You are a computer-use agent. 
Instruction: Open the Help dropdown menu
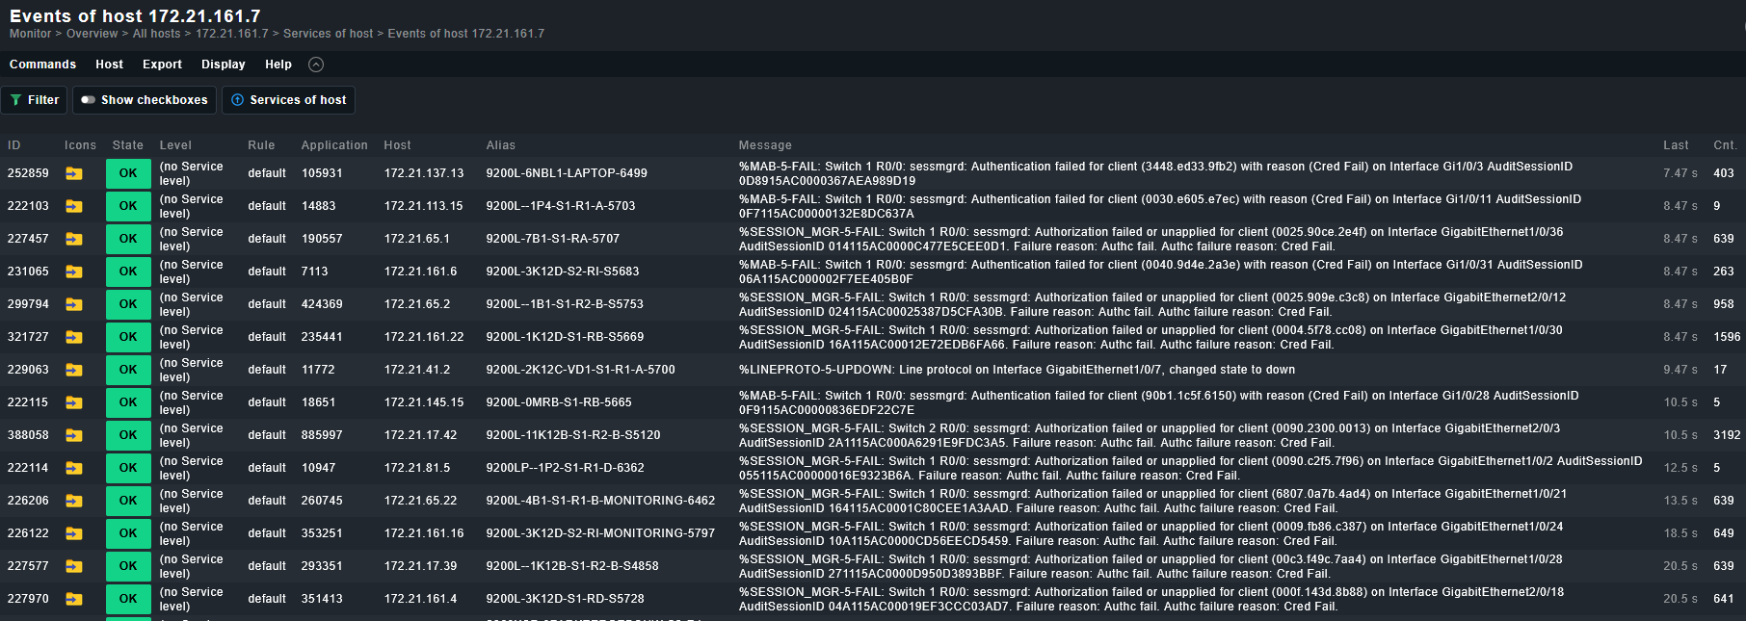coord(278,65)
